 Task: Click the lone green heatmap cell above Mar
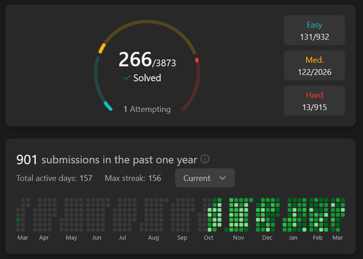18,220
